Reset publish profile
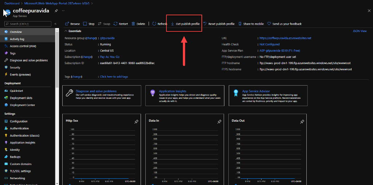The height and width of the screenshot is (185, 373). (219, 24)
